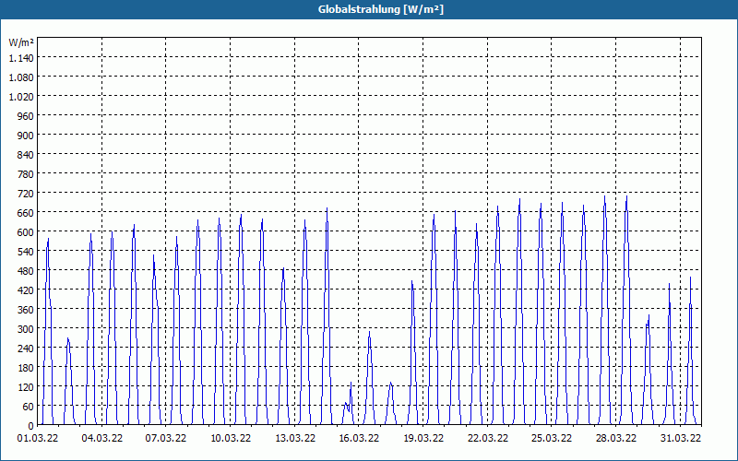Image resolution: width=738 pixels, height=461 pixels.
Task: Click the 10.03.22 date label
Action: (x=231, y=439)
